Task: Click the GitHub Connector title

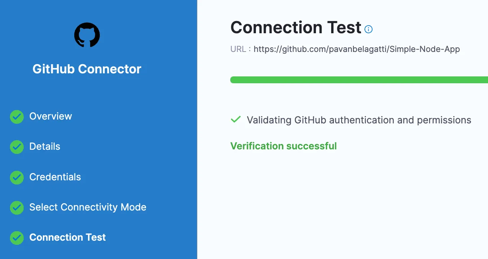Action: click(87, 69)
